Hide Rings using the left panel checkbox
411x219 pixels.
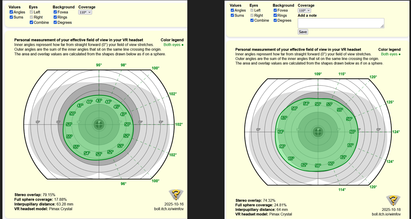click(55, 17)
